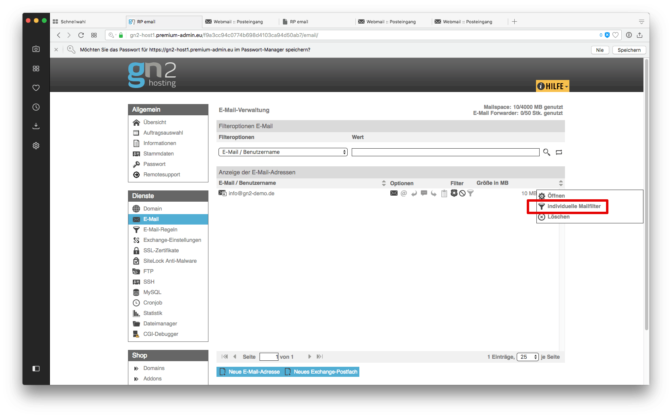Click the camera snapshot icon in the browser sidebar
The image size is (672, 417).
(x=36, y=49)
